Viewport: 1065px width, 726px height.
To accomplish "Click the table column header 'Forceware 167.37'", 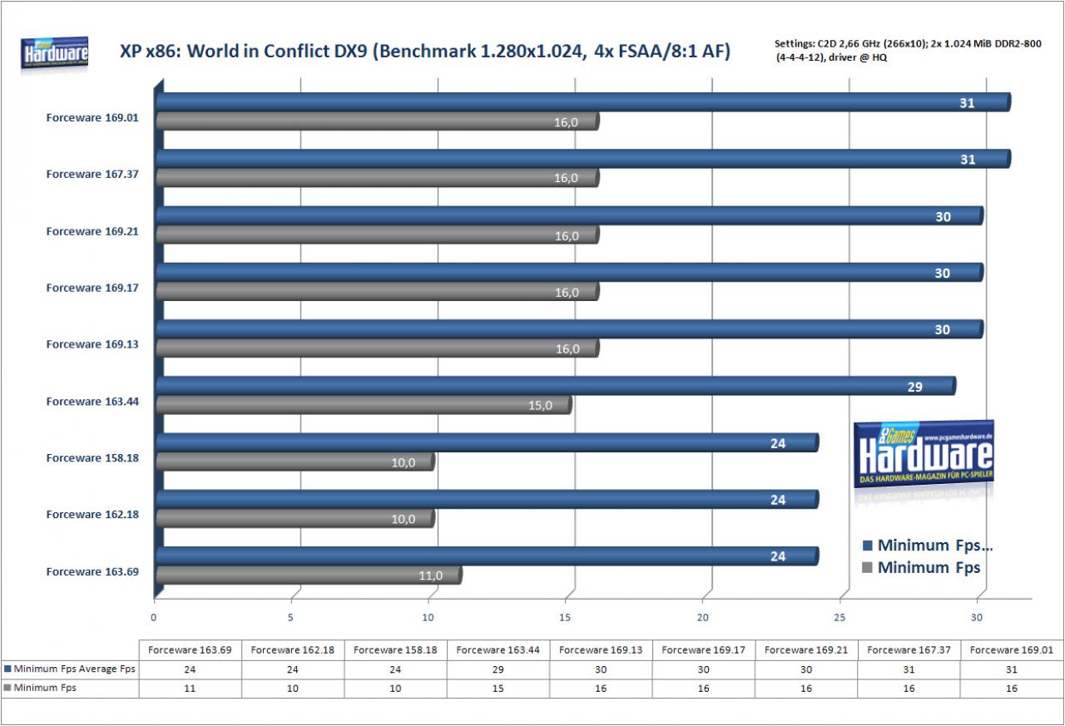I will tap(909, 649).
